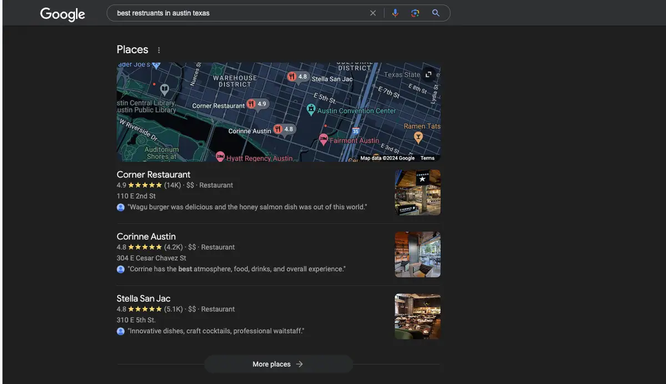View the Stella San Jac photo thumbnail
666x384 pixels.
point(417,316)
